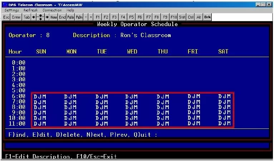Click the right arrow toolbar icon
This screenshot has height=162, width=274.
point(47,17)
